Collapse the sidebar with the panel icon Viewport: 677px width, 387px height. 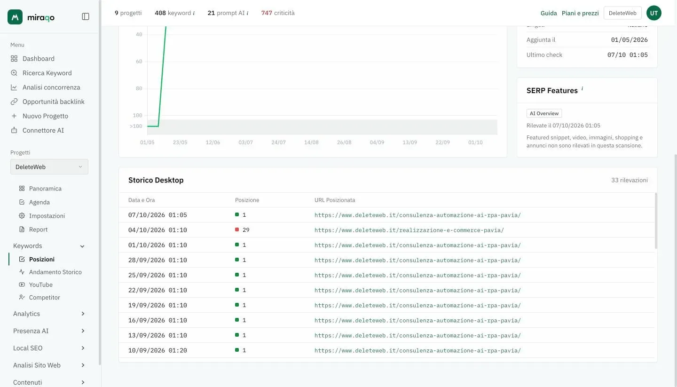tap(86, 16)
